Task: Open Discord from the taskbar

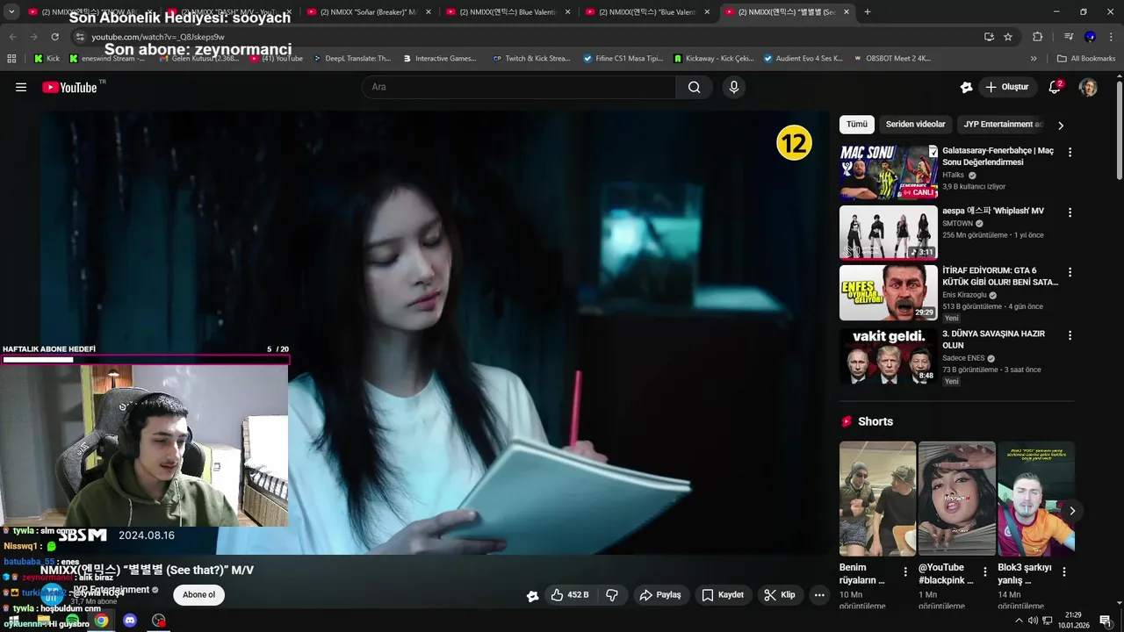Action: point(130,621)
